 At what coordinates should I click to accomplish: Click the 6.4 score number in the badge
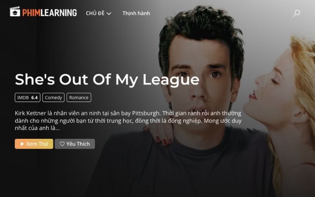pyautogui.click(x=34, y=97)
